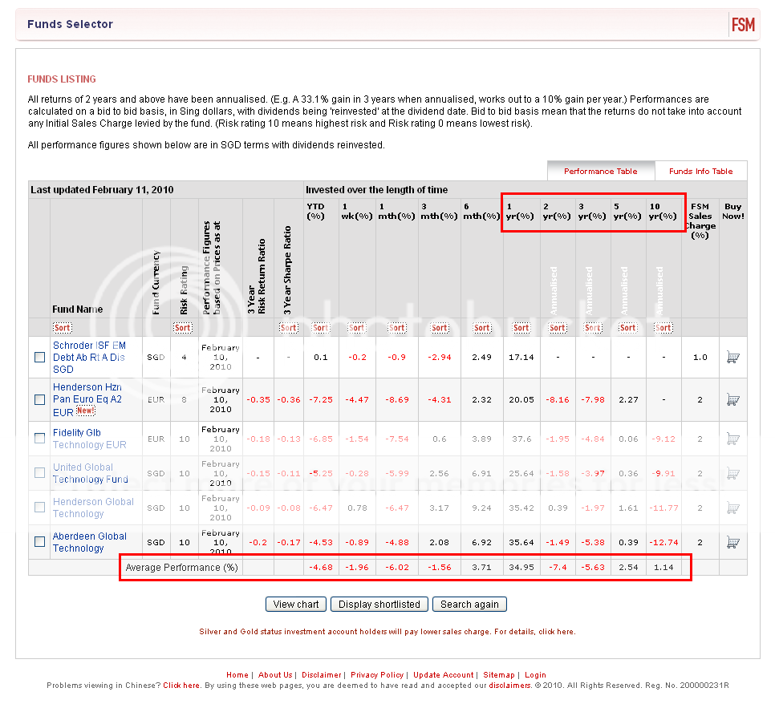Toggle United Global Technology Fund checkbox

[x=39, y=473]
